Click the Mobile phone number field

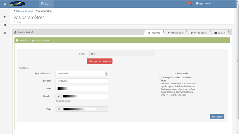(x=85, y=96)
